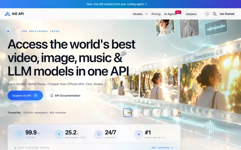
Task: Click the New badge on AI Agents
Action: [178, 12]
